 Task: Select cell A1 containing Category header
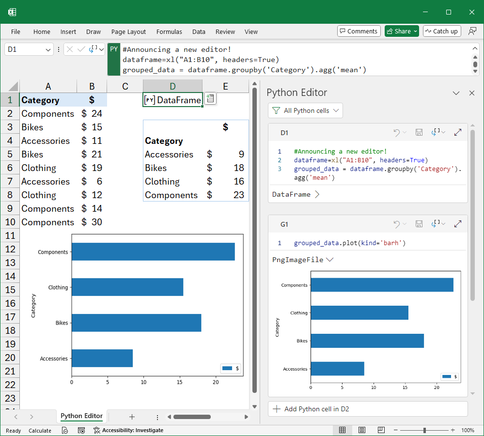(48, 100)
